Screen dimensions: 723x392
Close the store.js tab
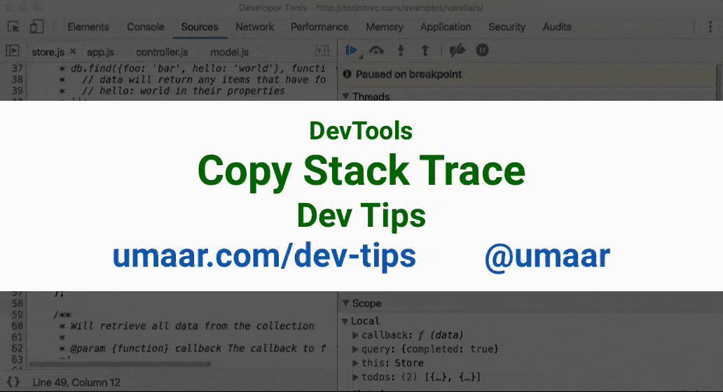click(73, 52)
